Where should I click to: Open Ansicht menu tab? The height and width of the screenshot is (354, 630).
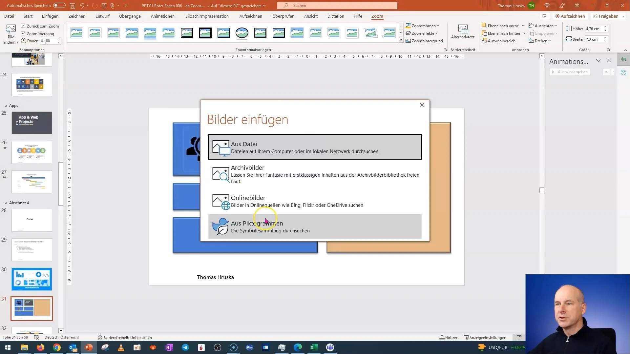coord(311,16)
